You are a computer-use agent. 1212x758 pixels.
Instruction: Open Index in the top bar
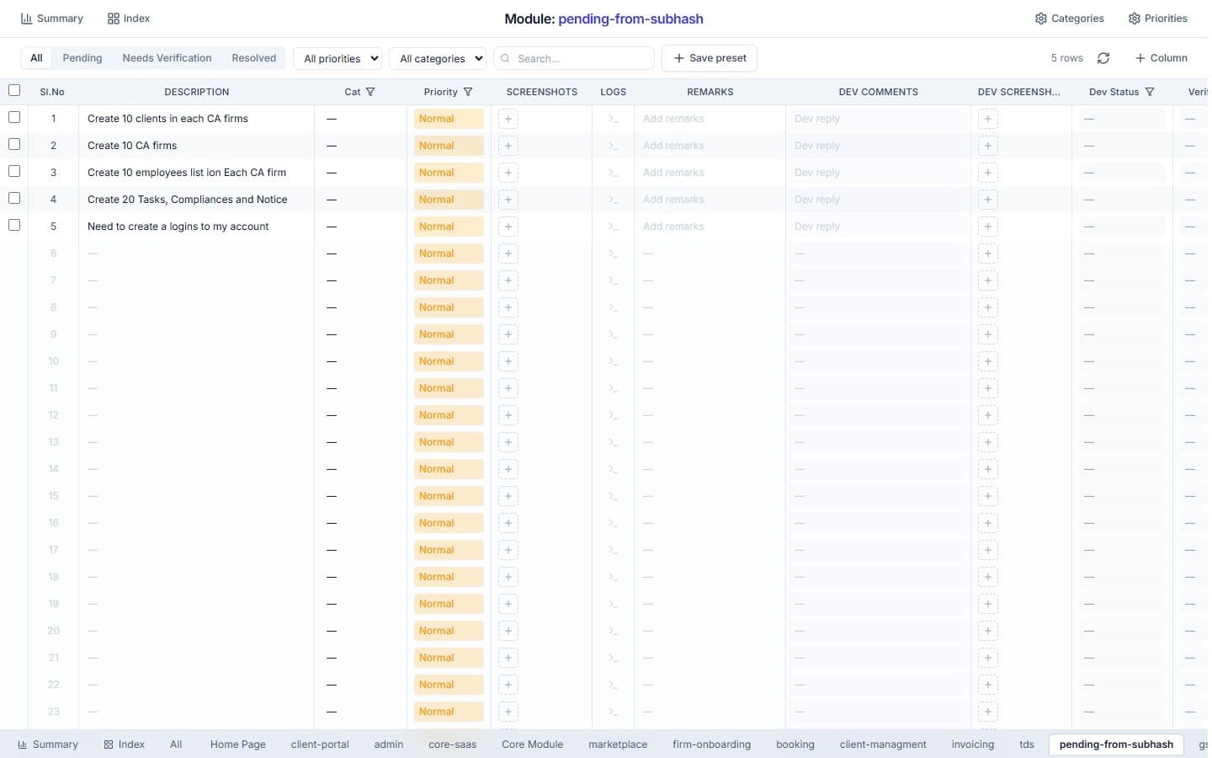[129, 19]
